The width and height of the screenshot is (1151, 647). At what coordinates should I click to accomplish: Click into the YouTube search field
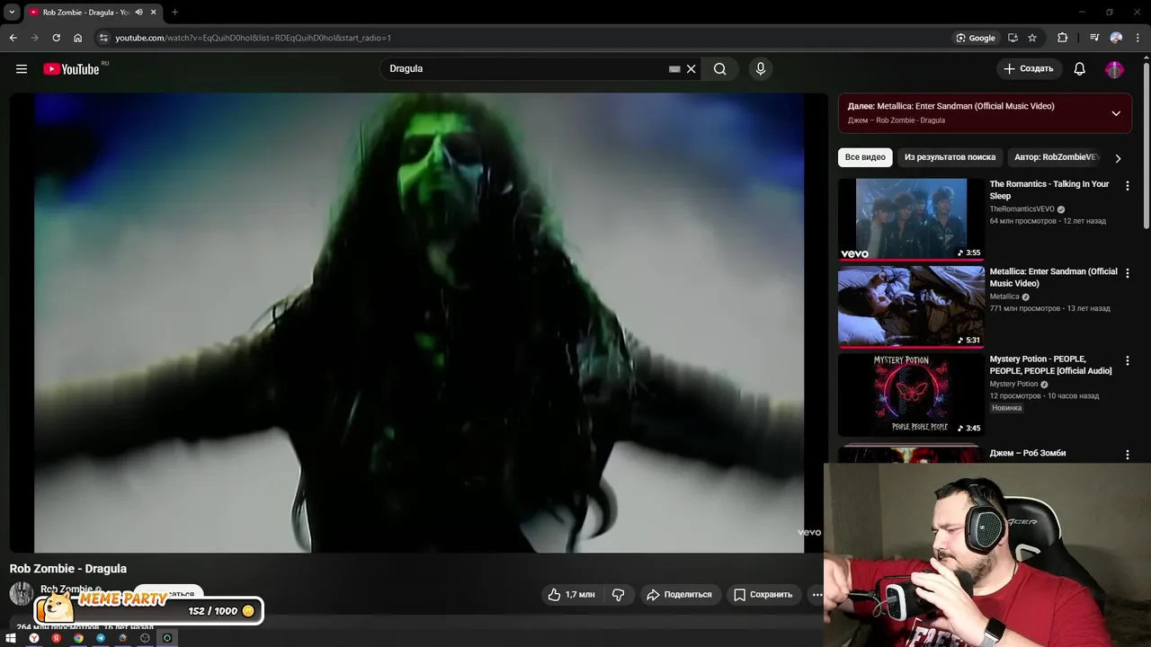[526, 69]
